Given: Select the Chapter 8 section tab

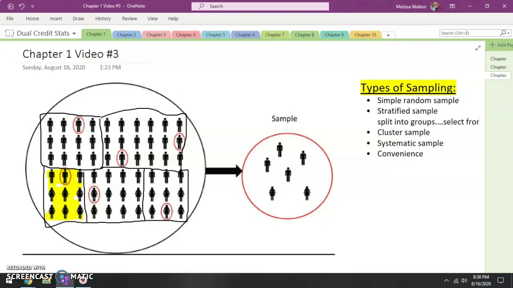Looking at the screenshot, I should pos(304,35).
